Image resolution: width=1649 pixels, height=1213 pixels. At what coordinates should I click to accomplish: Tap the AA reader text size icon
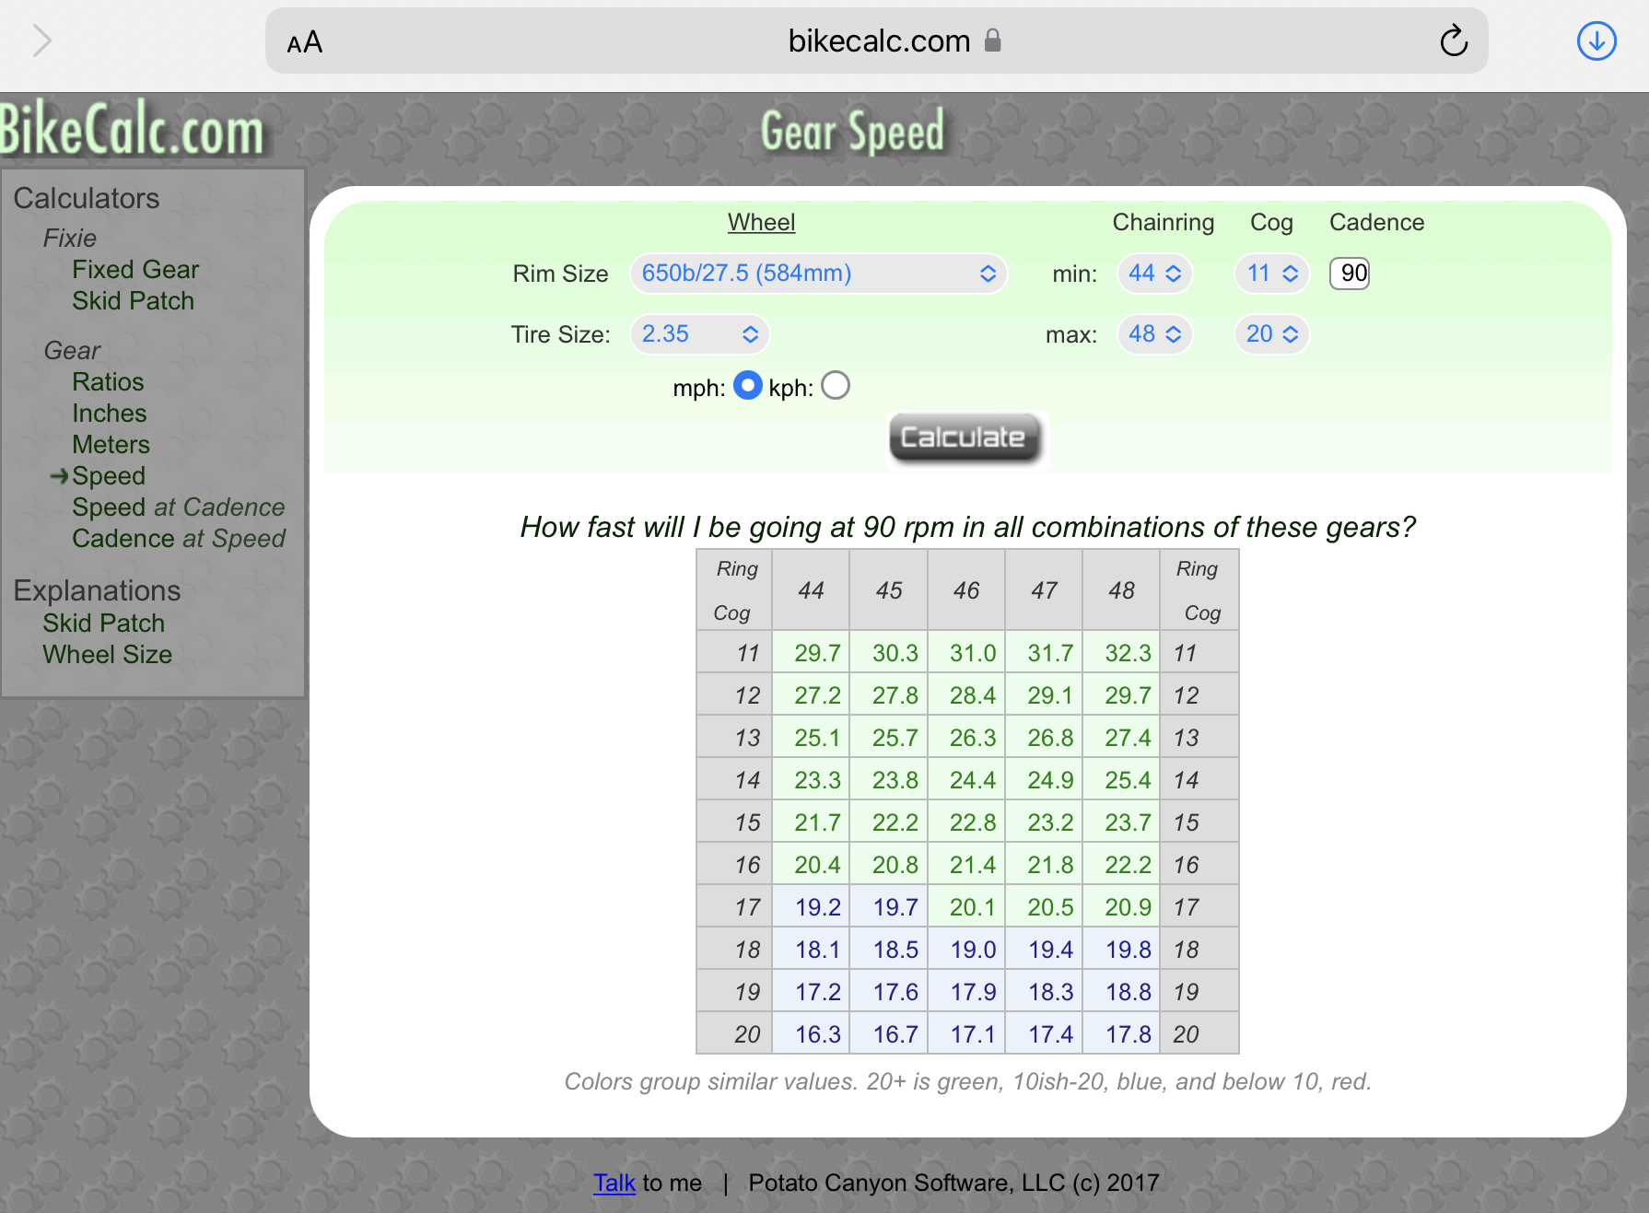click(x=304, y=42)
